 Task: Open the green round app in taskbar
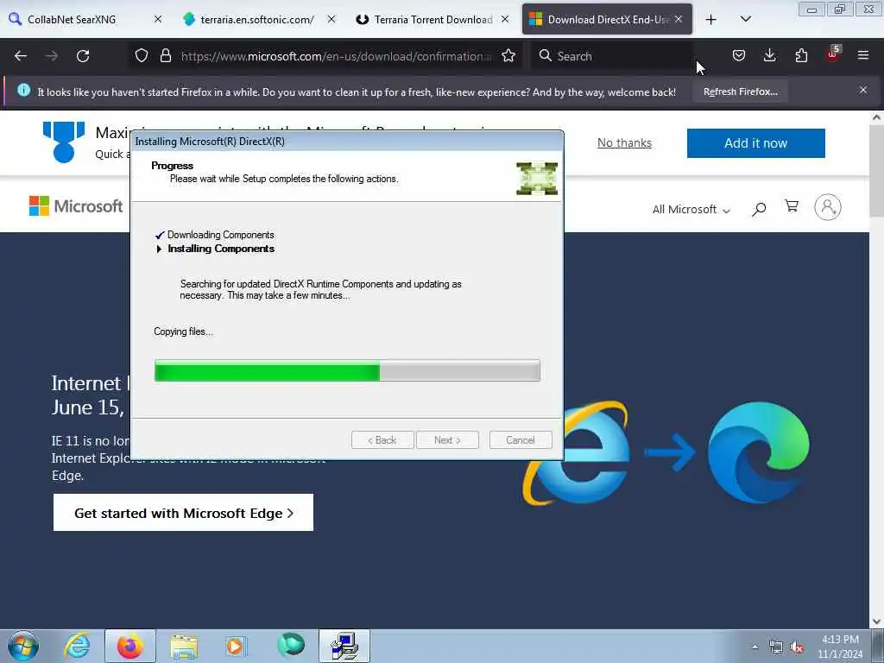pos(290,644)
